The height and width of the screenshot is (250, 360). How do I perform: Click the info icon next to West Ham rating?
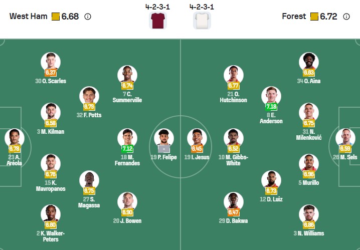pyautogui.click(x=88, y=17)
